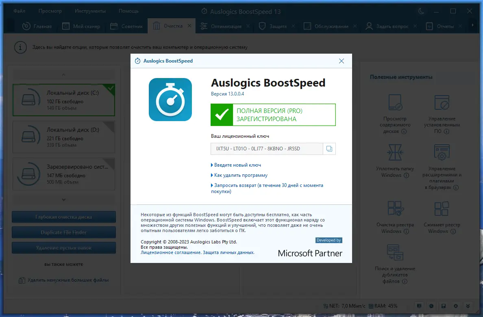Click the green registered checkmark badge
This screenshot has width=483, height=317.
(x=222, y=115)
